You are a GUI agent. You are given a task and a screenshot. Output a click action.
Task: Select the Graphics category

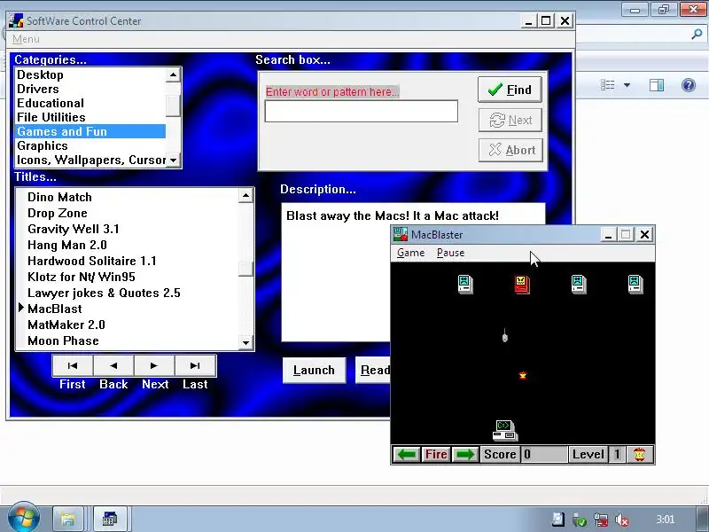[90, 145]
